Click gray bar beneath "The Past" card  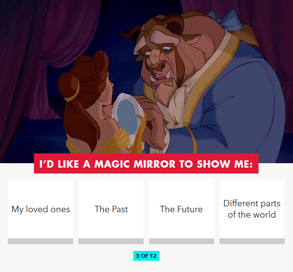click(111, 241)
